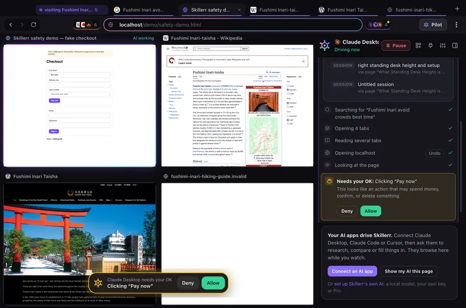Allow clicking Pay now in the side panel

coord(371,211)
